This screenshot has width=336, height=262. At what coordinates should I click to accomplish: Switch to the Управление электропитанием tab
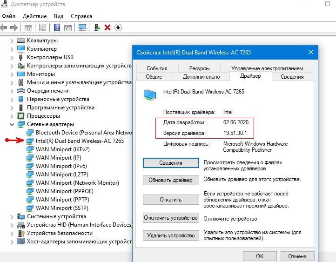[267, 68]
